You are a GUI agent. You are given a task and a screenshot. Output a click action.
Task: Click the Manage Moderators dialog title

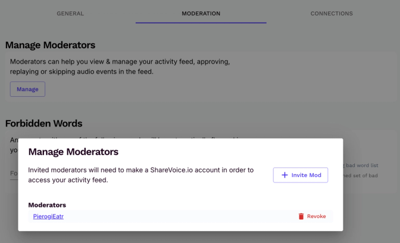73,152
